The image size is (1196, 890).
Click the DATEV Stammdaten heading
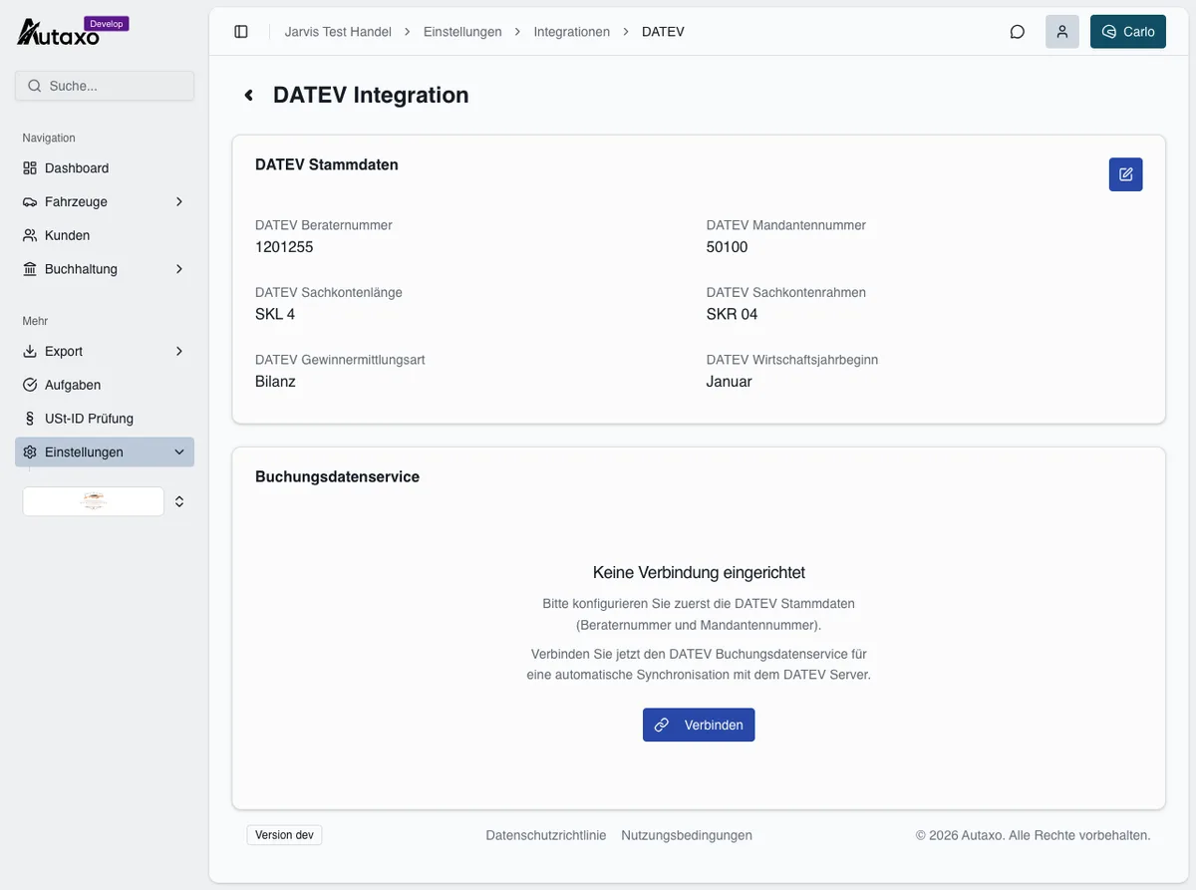click(327, 164)
